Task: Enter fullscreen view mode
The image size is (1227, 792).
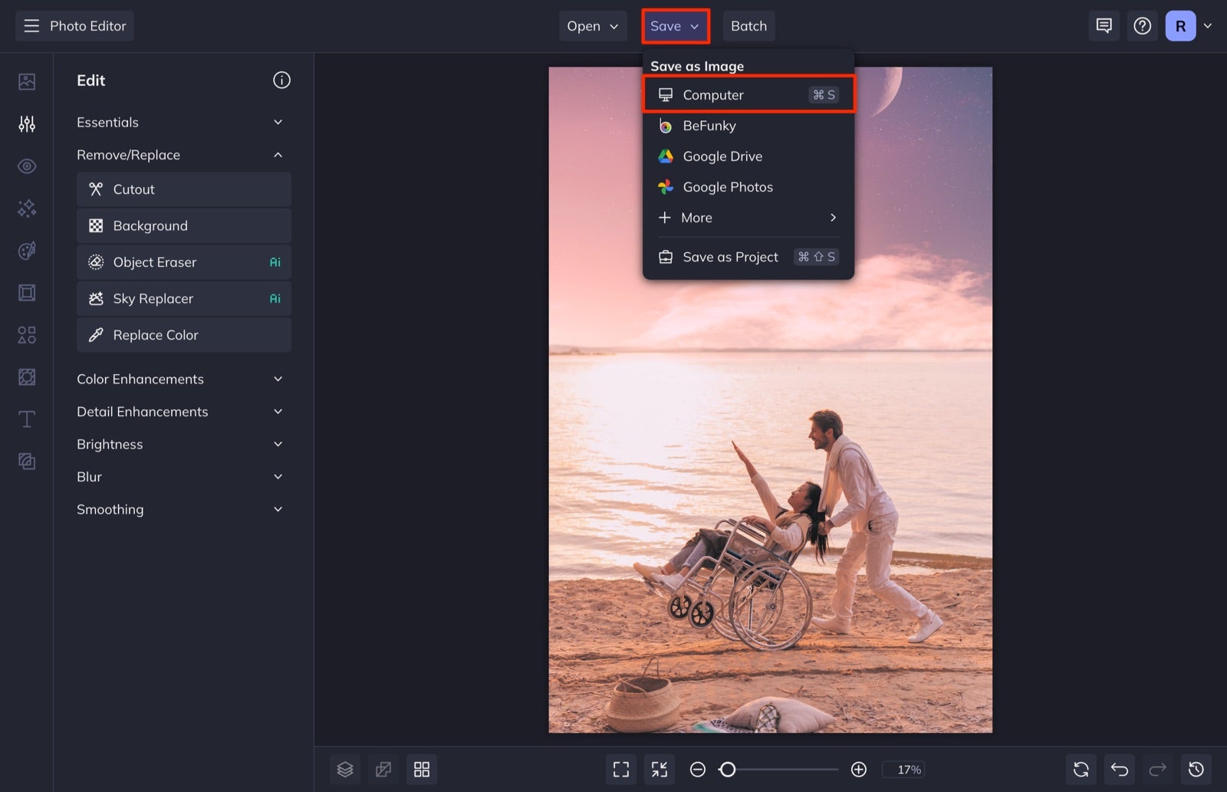Action: pos(620,769)
